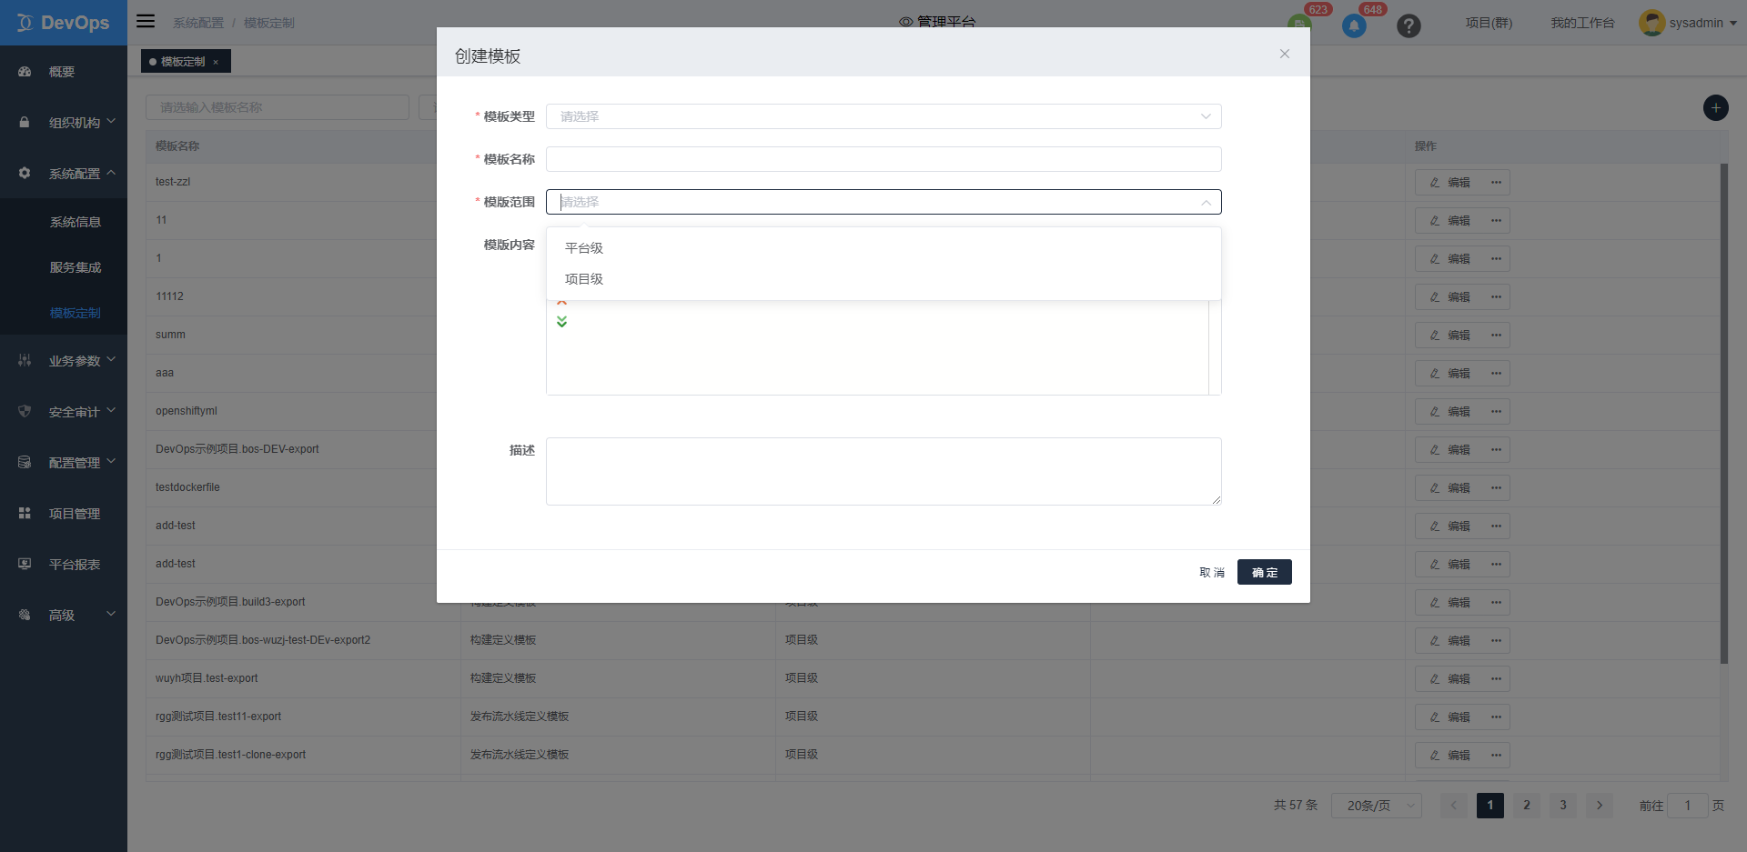Expand the 安全审计 sidebar menu

(x=111, y=410)
